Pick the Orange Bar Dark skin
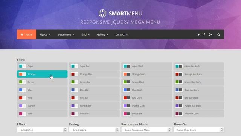The height and width of the screenshot is (136, 241). click(x=199, y=74)
